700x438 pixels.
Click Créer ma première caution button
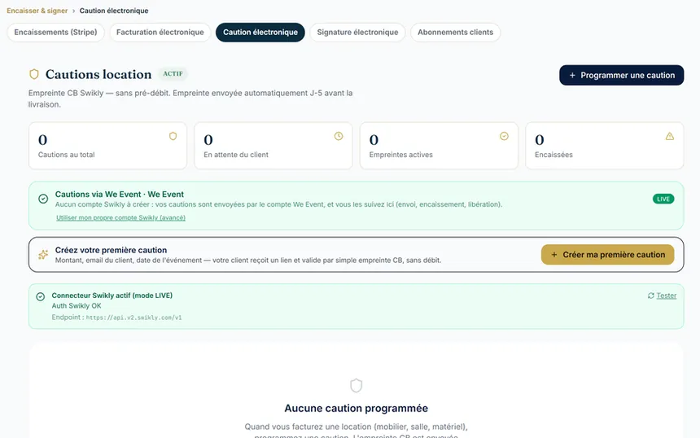click(x=607, y=255)
